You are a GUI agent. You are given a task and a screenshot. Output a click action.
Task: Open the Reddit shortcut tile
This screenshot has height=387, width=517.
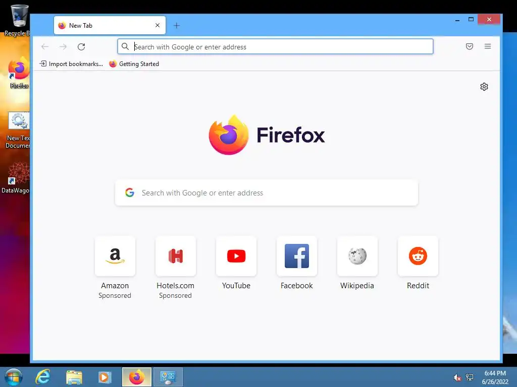click(x=418, y=256)
